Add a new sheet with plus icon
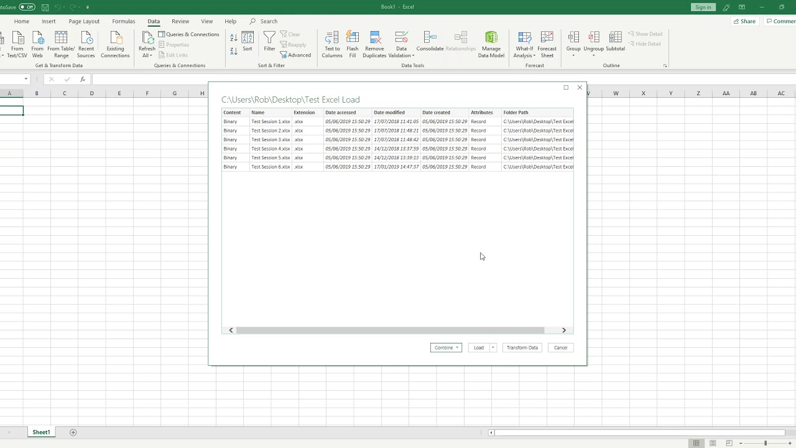 click(73, 432)
